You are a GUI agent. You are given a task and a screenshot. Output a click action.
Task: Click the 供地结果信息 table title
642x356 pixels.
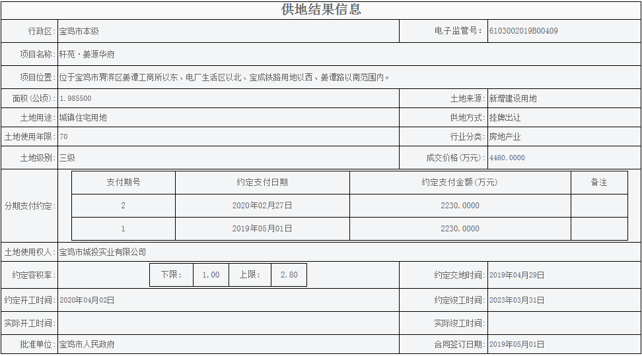(x=321, y=9)
